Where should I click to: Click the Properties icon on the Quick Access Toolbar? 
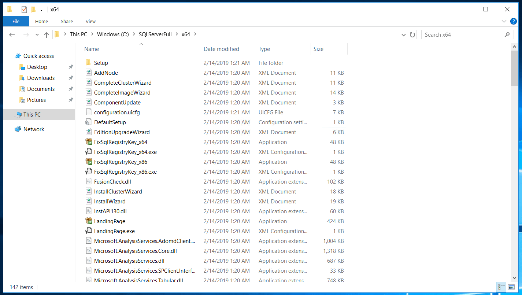(x=23, y=9)
